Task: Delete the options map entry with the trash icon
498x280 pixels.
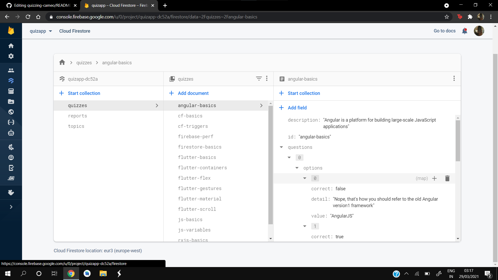Action: pos(447,178)
